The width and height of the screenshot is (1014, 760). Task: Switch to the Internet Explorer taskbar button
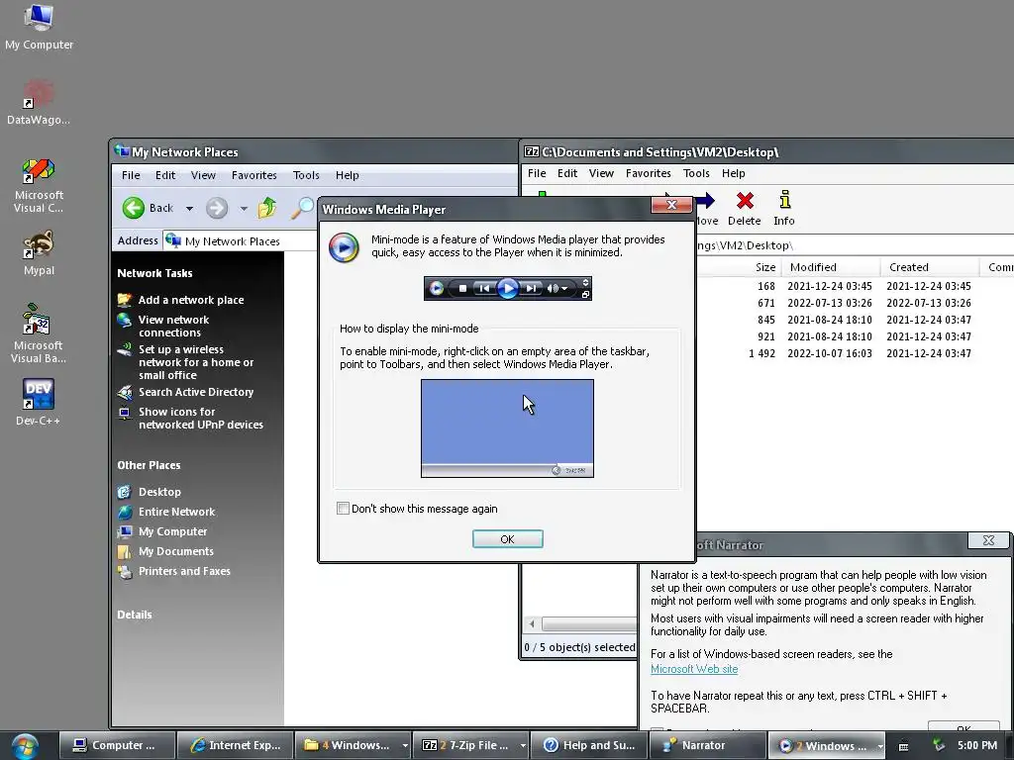236,745
